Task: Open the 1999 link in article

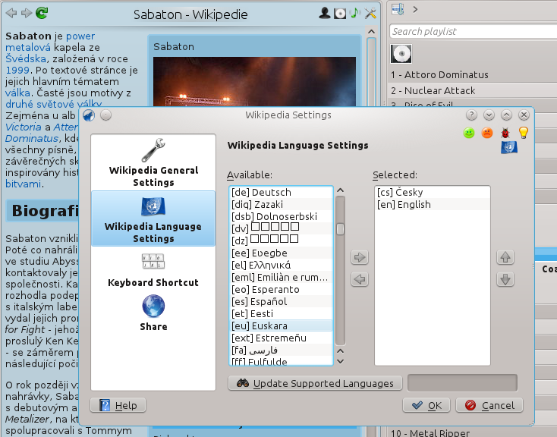Action: tap(17, 70)
